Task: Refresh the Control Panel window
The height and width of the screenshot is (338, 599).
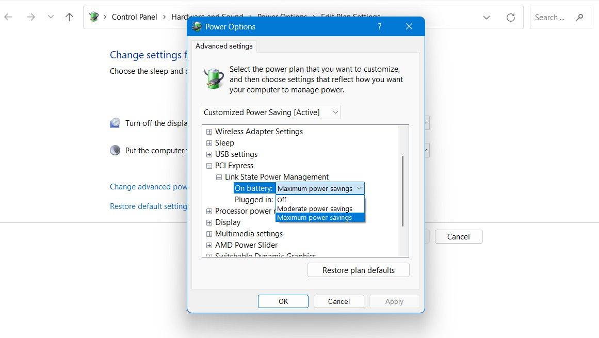Action: coord(510,18)
